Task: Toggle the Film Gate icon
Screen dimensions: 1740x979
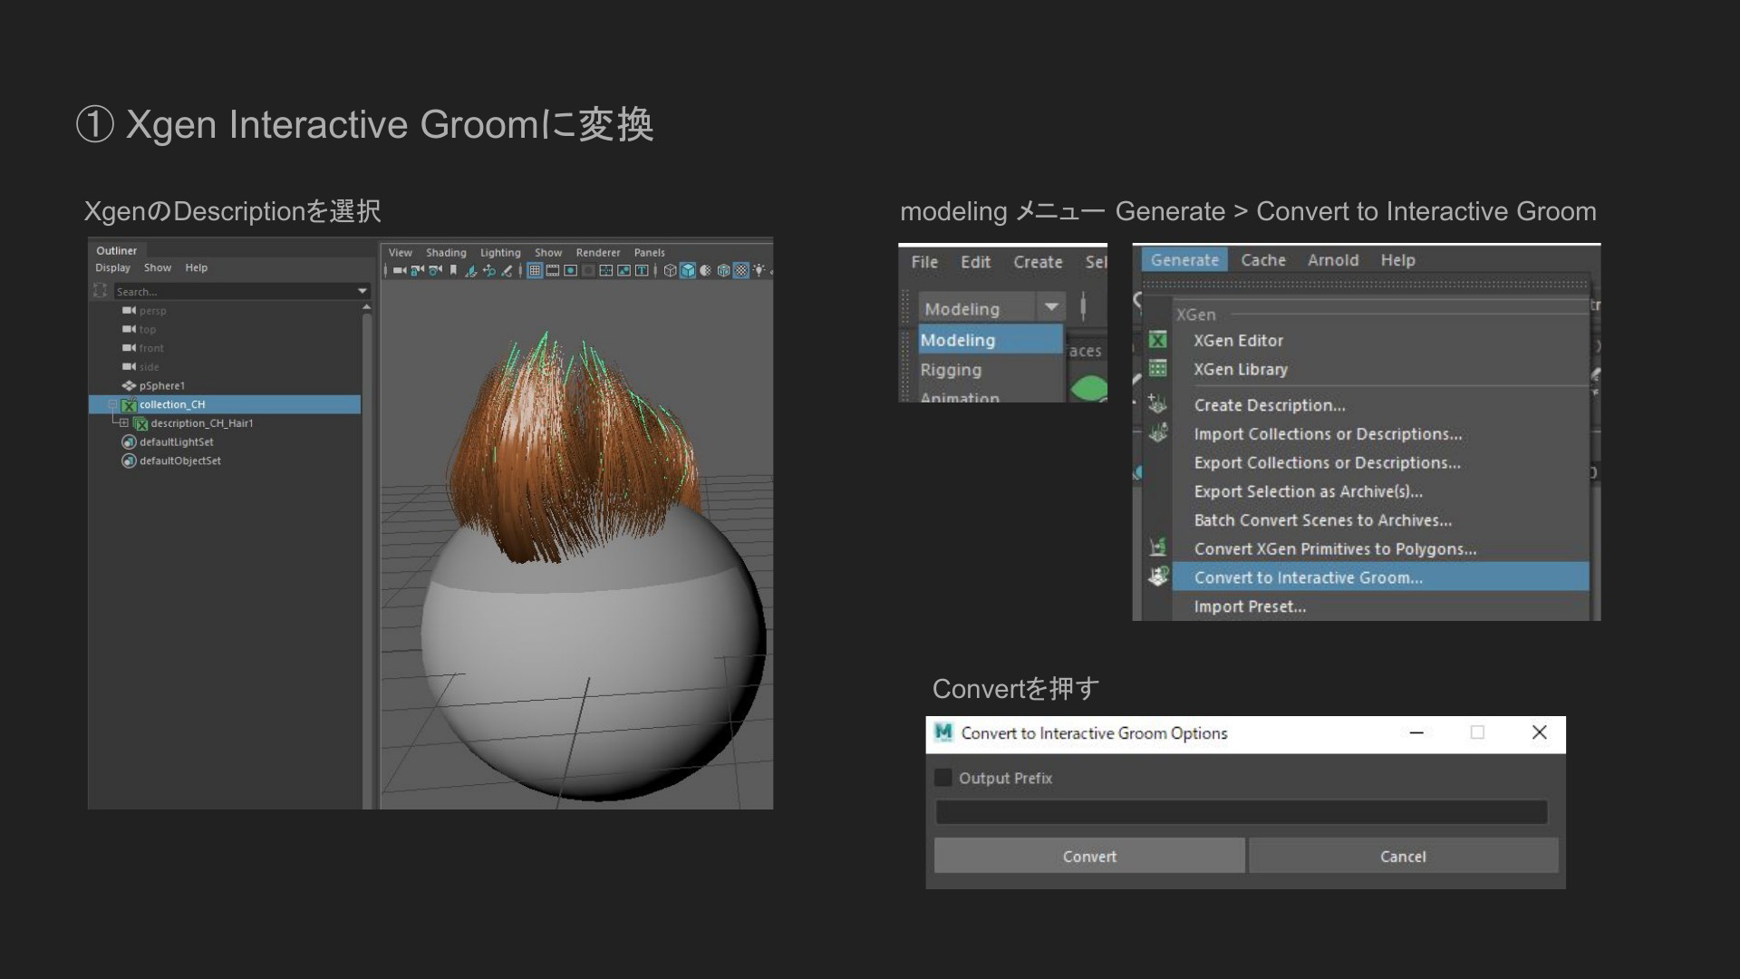Action: click(x=553, y=270)
